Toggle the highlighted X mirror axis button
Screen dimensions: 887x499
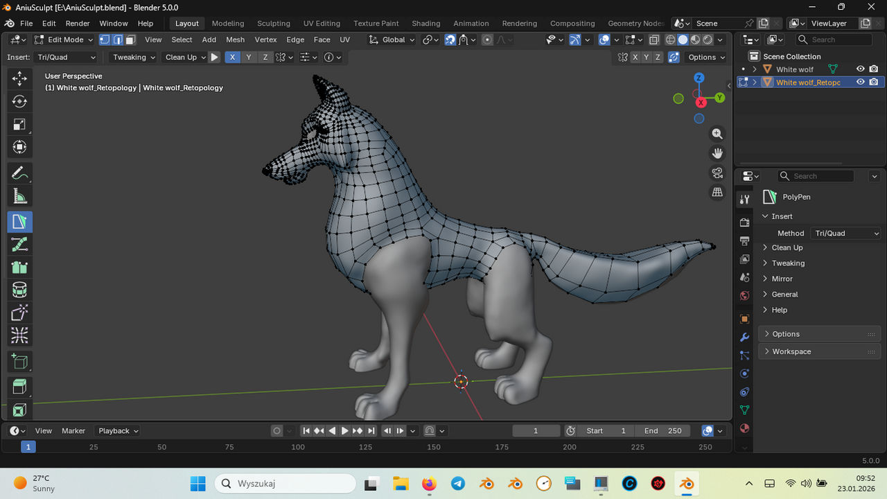[232, 57]
